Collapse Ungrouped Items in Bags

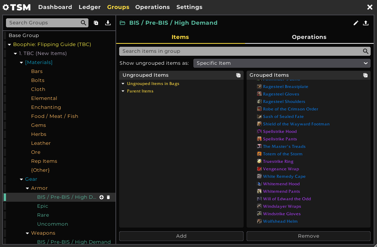[123, 84]
